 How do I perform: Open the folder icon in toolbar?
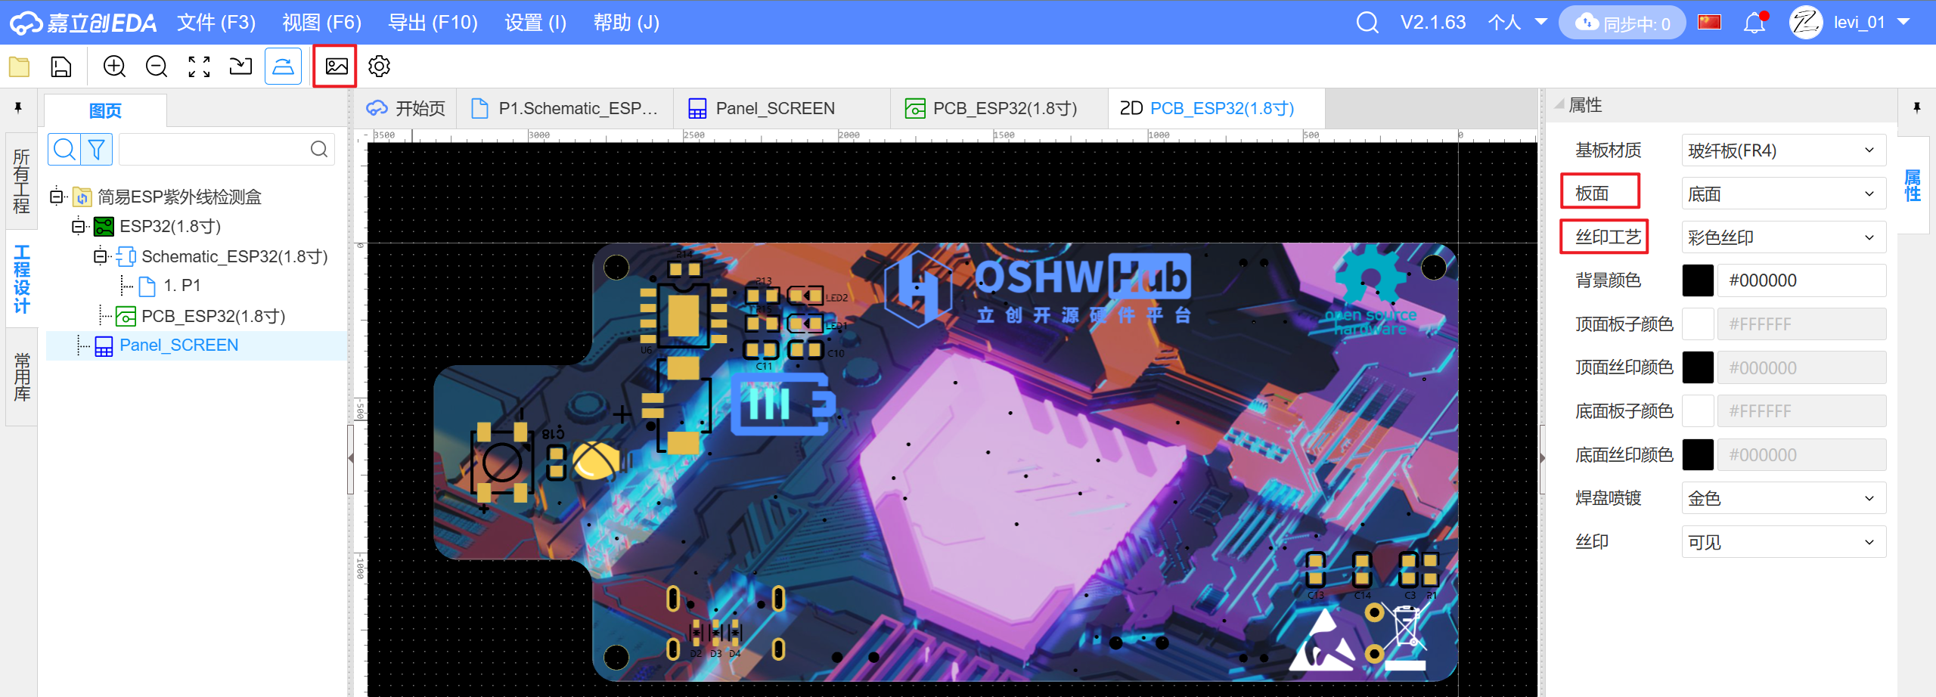point(20,67)
